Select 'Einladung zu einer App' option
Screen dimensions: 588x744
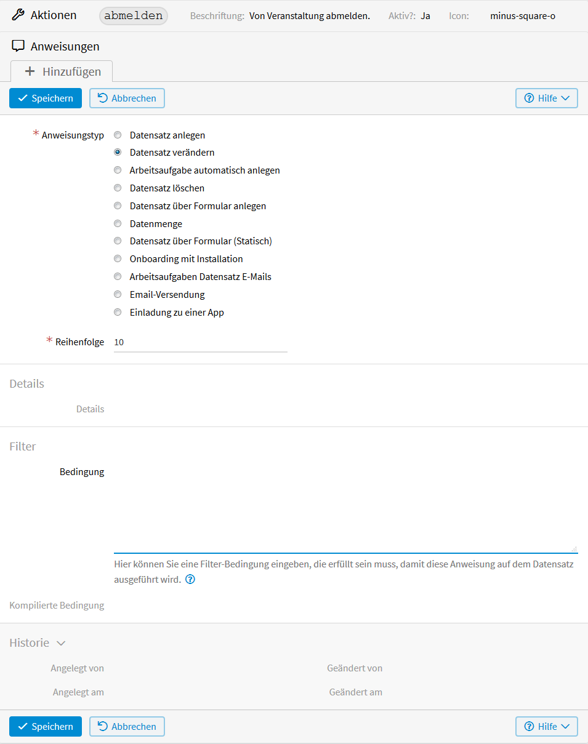pyautogui.click(x=118, y=313)
